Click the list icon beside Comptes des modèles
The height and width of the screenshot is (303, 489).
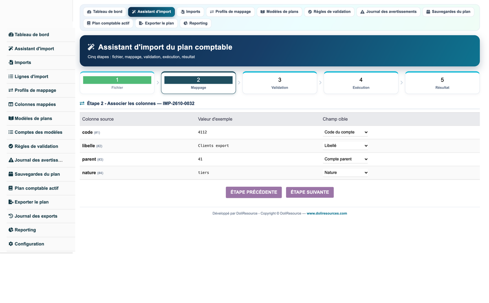pyautogui.click(x=11, y=132)
